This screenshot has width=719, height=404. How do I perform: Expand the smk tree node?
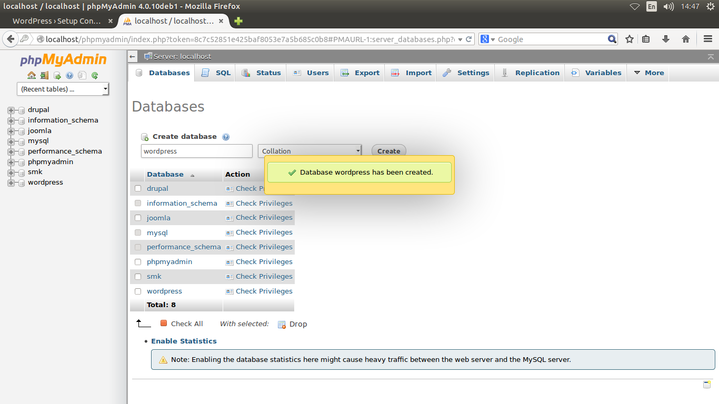pyautogui.click(x=11, y=172)
